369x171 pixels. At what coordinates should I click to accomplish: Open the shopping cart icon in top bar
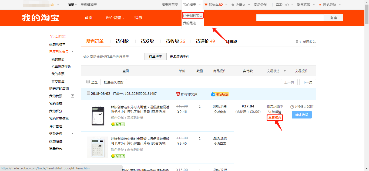click(x=206, y=5)
